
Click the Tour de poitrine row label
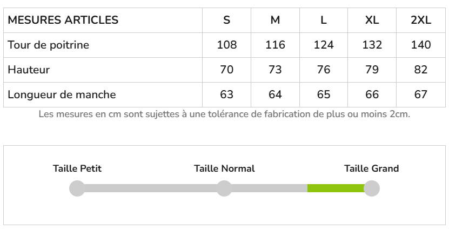49,45
